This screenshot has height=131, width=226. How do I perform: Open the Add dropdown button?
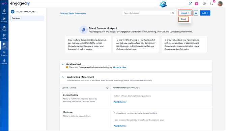tap(205, 13)
